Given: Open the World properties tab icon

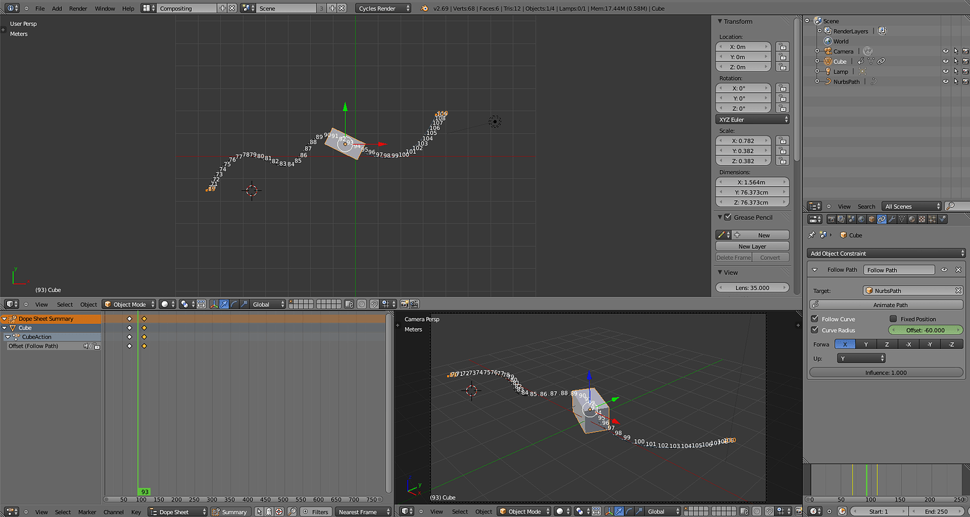Looking at the screenshot, I should pos(861,219).
